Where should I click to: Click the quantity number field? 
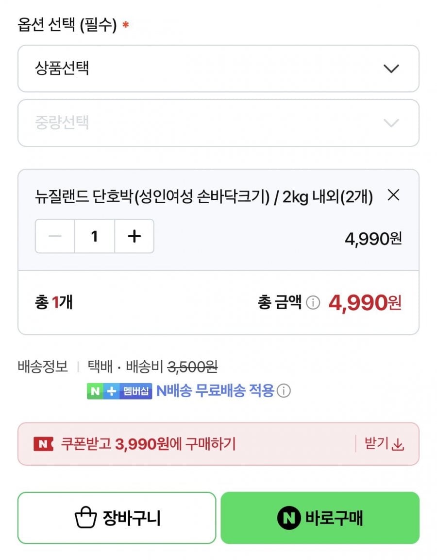click(94, 236)
